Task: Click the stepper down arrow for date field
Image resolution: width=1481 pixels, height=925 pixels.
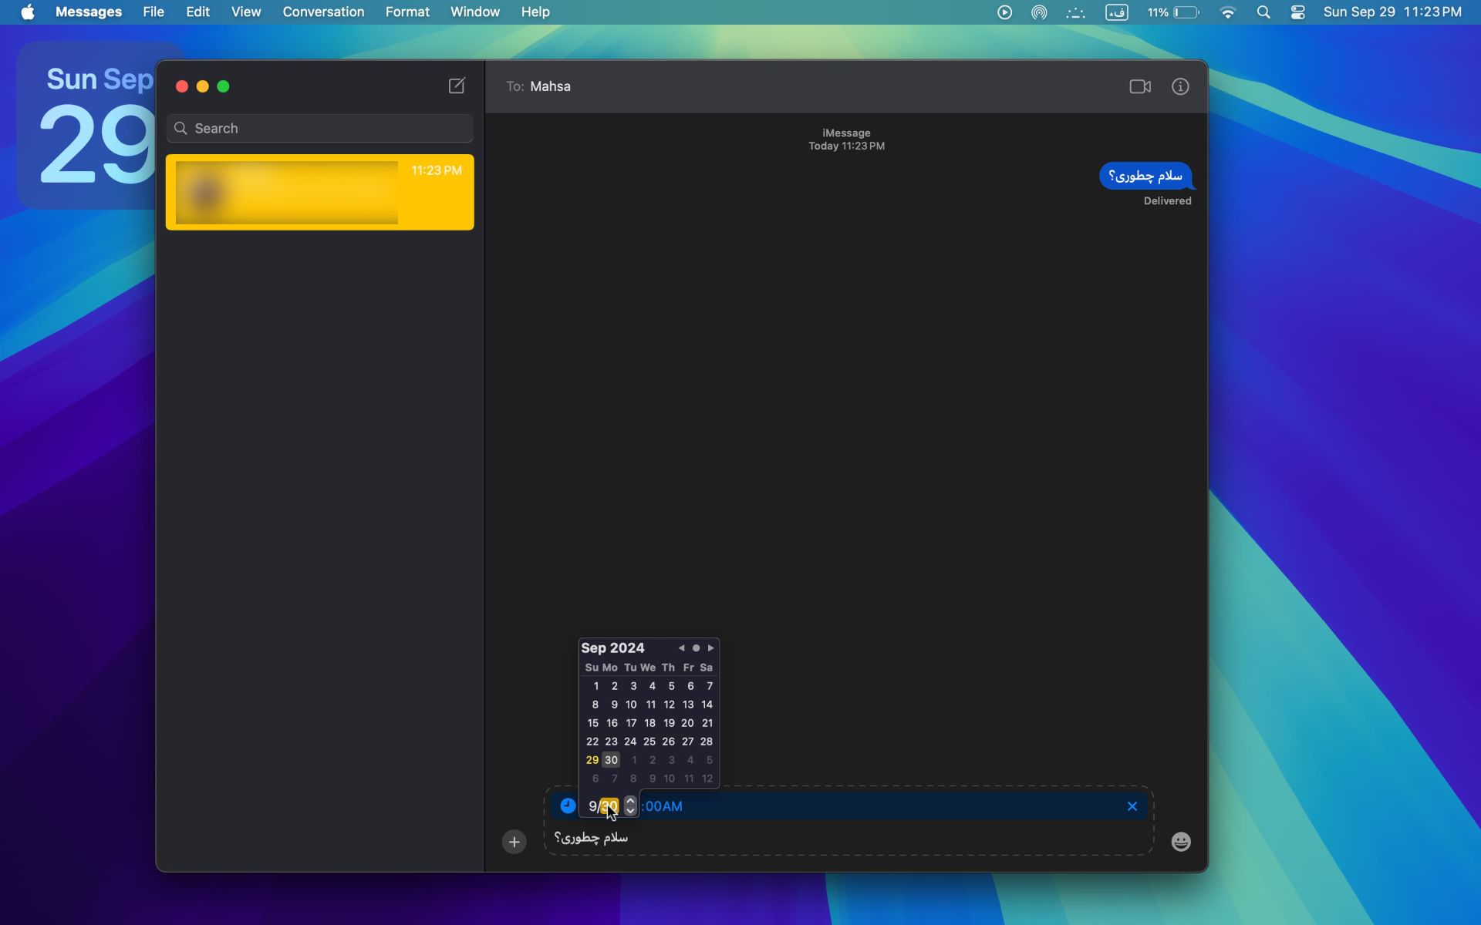Action: click(x=629, y=810)
